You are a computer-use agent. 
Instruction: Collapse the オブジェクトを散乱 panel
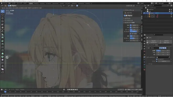(129, 22)
